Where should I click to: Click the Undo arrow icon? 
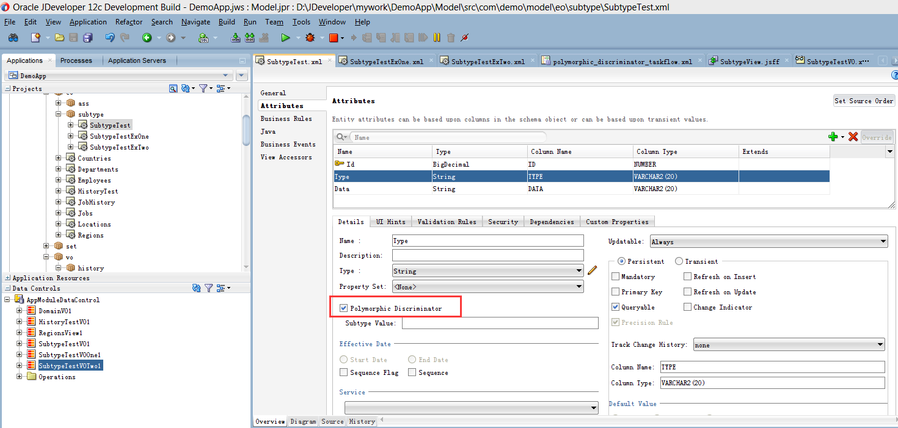[x=110, y=38]
